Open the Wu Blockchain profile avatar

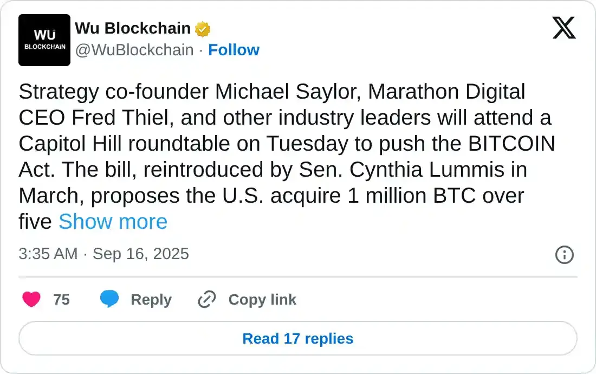[44, 40]
